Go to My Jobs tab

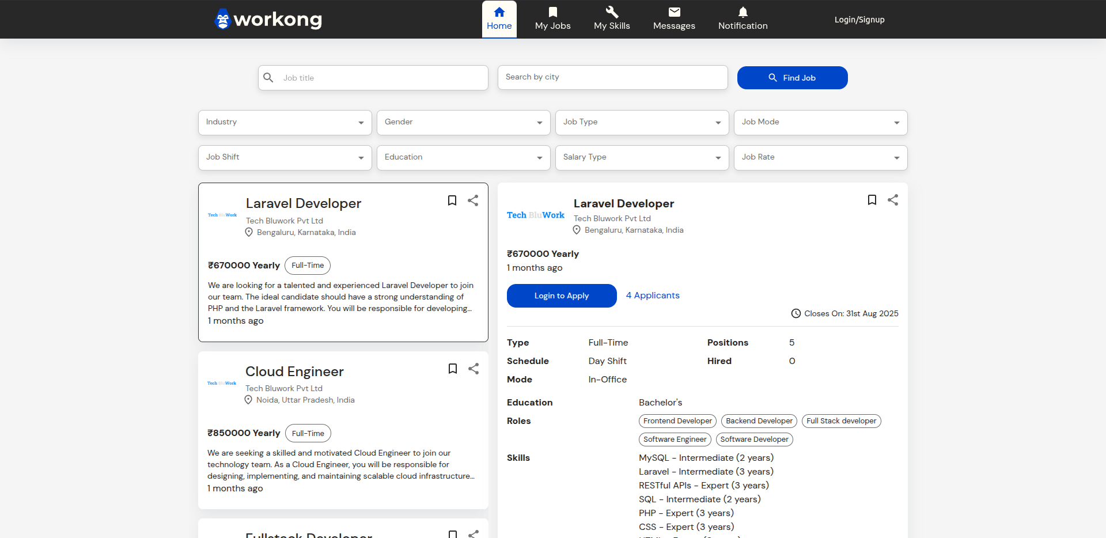[553, 19]
